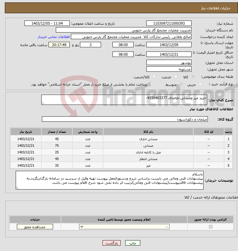Viewport: 238px width, 251px height.
Task: Click the مشاهده مجوز button
Action: [35, 227]
